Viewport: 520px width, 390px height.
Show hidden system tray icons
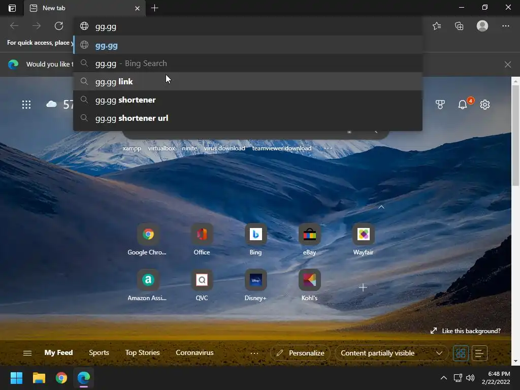[x=444, y=378]
